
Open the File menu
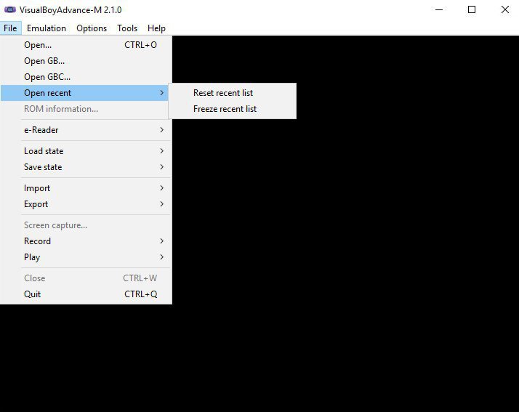point(10,28)
